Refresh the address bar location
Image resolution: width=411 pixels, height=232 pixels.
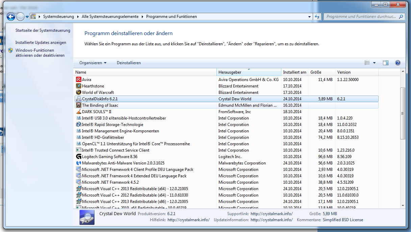click(317, 17)
